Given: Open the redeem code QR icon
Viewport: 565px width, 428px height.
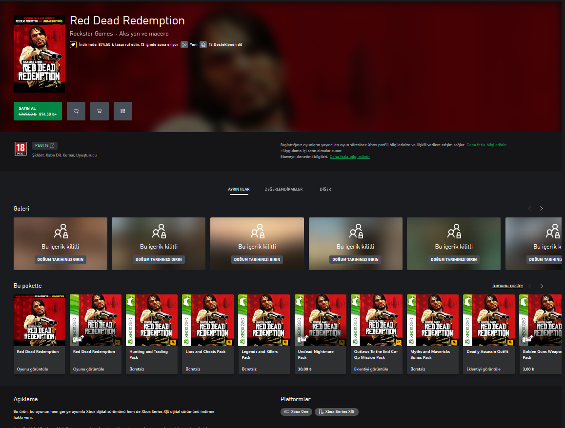Looking at the screenshot, I should [x=122, y=111].
